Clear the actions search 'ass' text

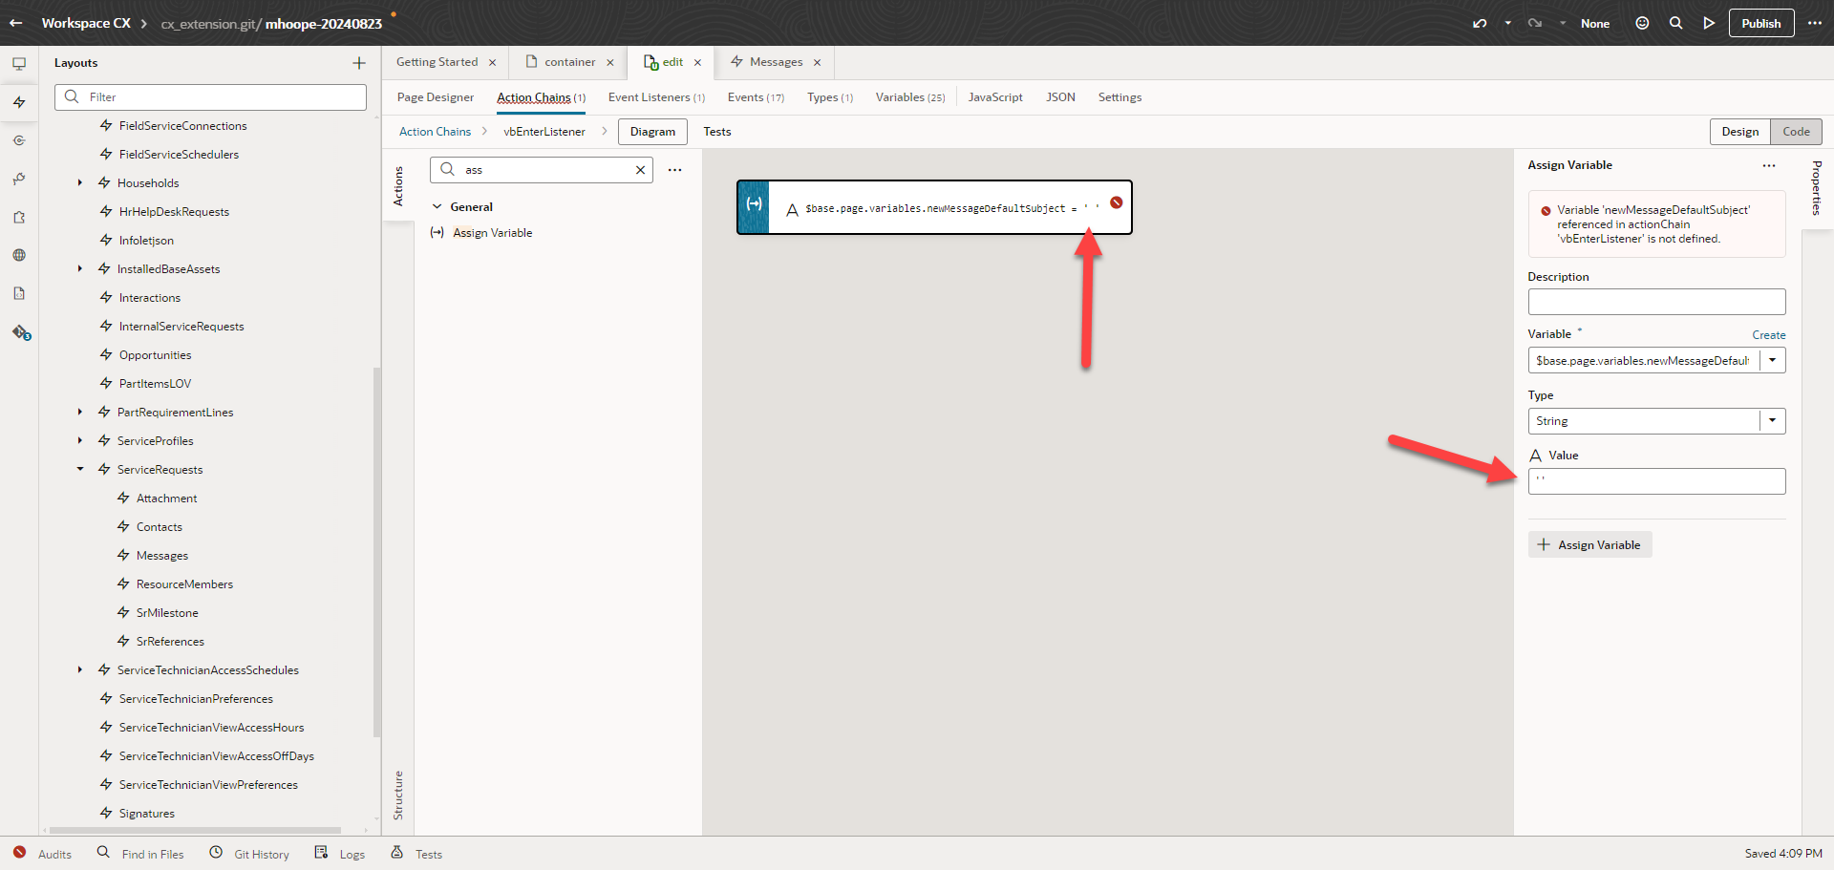click(640, 170)
